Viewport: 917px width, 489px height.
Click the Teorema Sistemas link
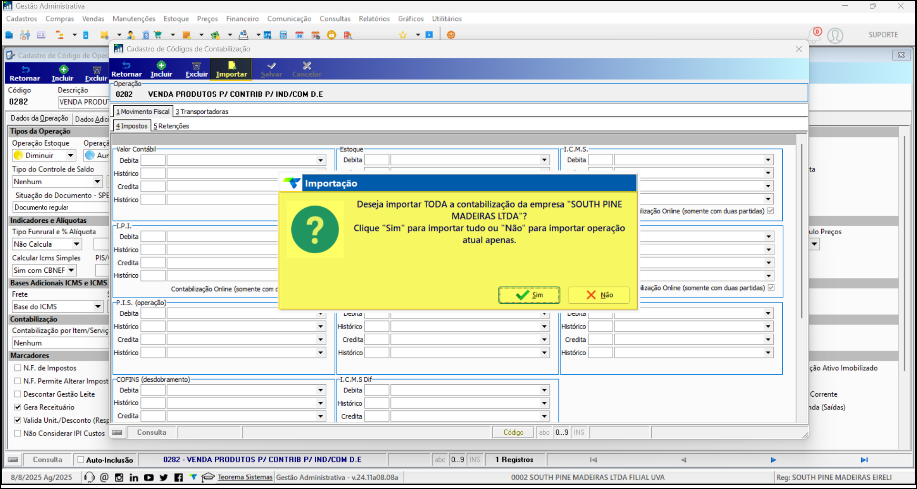pyautogui.click(x=245, y=477)
